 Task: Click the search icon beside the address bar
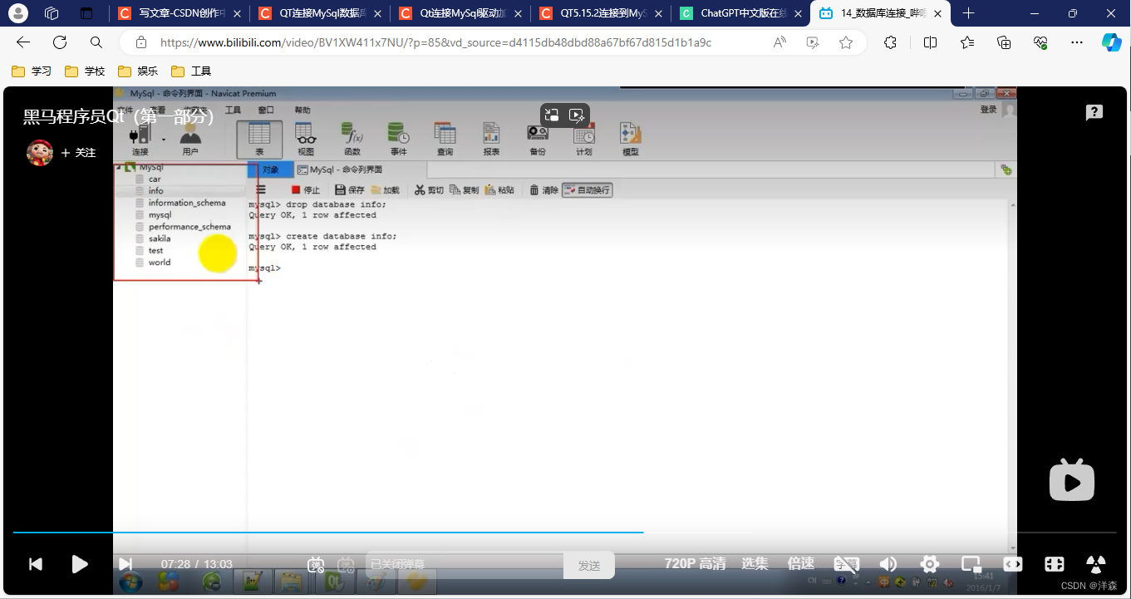coord(96,42)
